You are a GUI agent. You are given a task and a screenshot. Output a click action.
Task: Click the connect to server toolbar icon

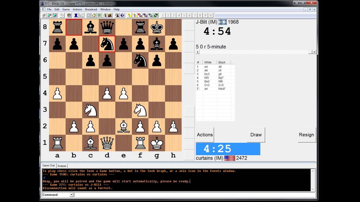pos(44,15)
